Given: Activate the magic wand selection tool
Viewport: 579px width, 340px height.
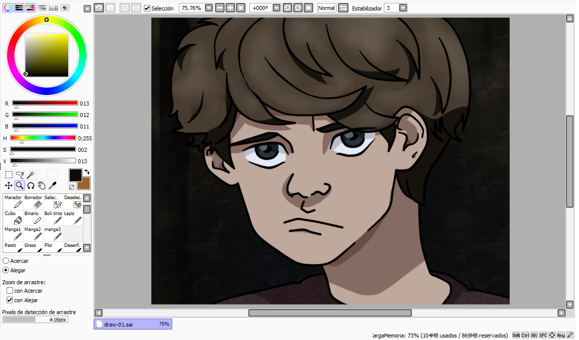Looking at the screenshot, I should 31,175.
